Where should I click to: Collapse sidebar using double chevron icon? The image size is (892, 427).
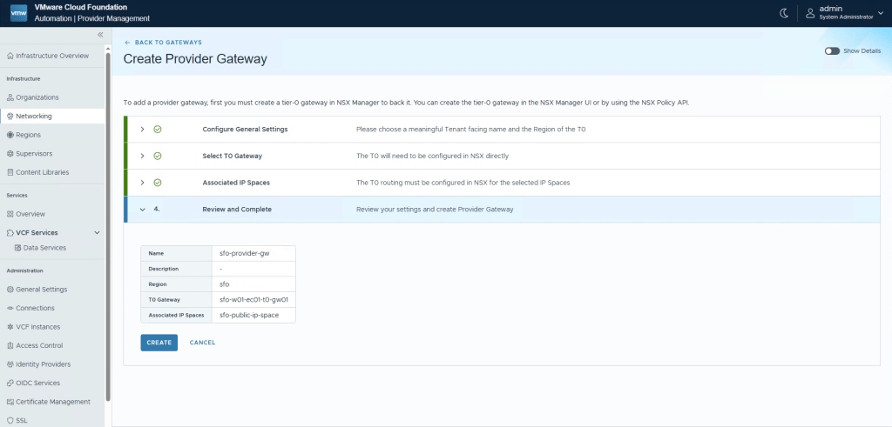pos(100,34)
